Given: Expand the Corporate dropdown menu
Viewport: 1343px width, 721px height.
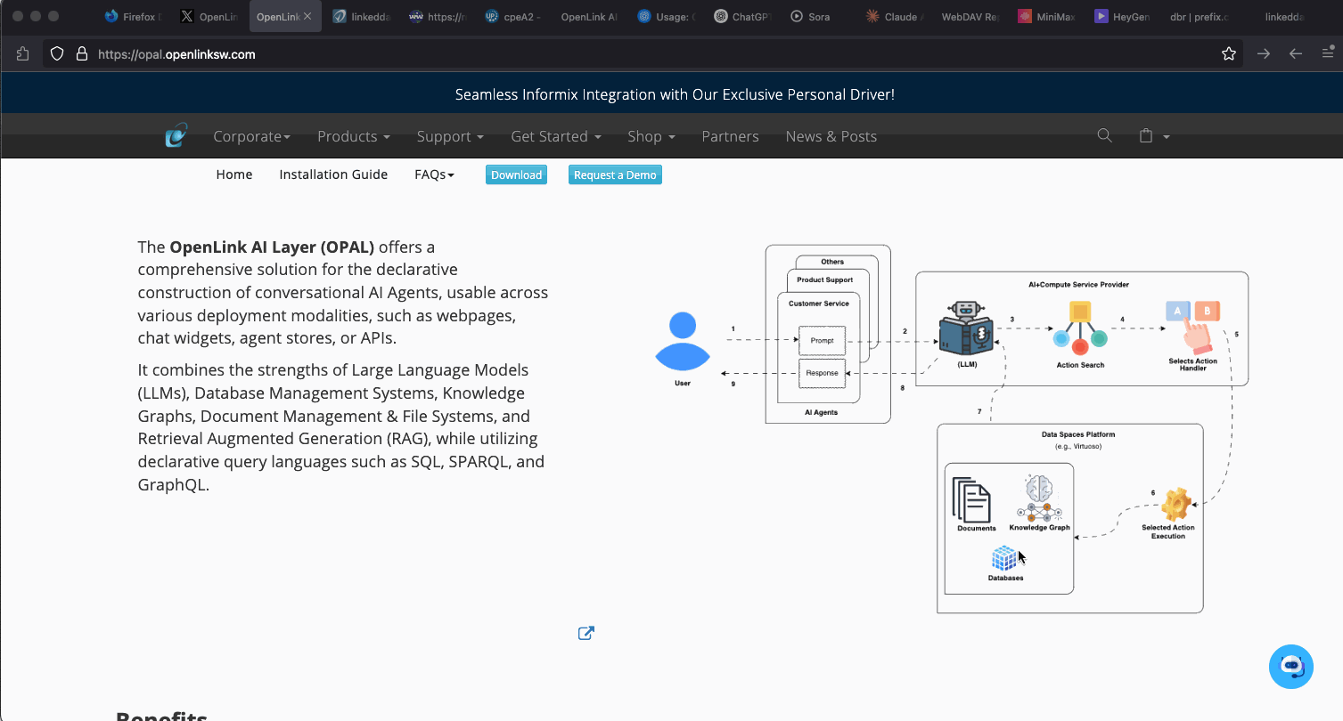Looking at the screenshot, I should pyautogui.click(x=252, y=136).
